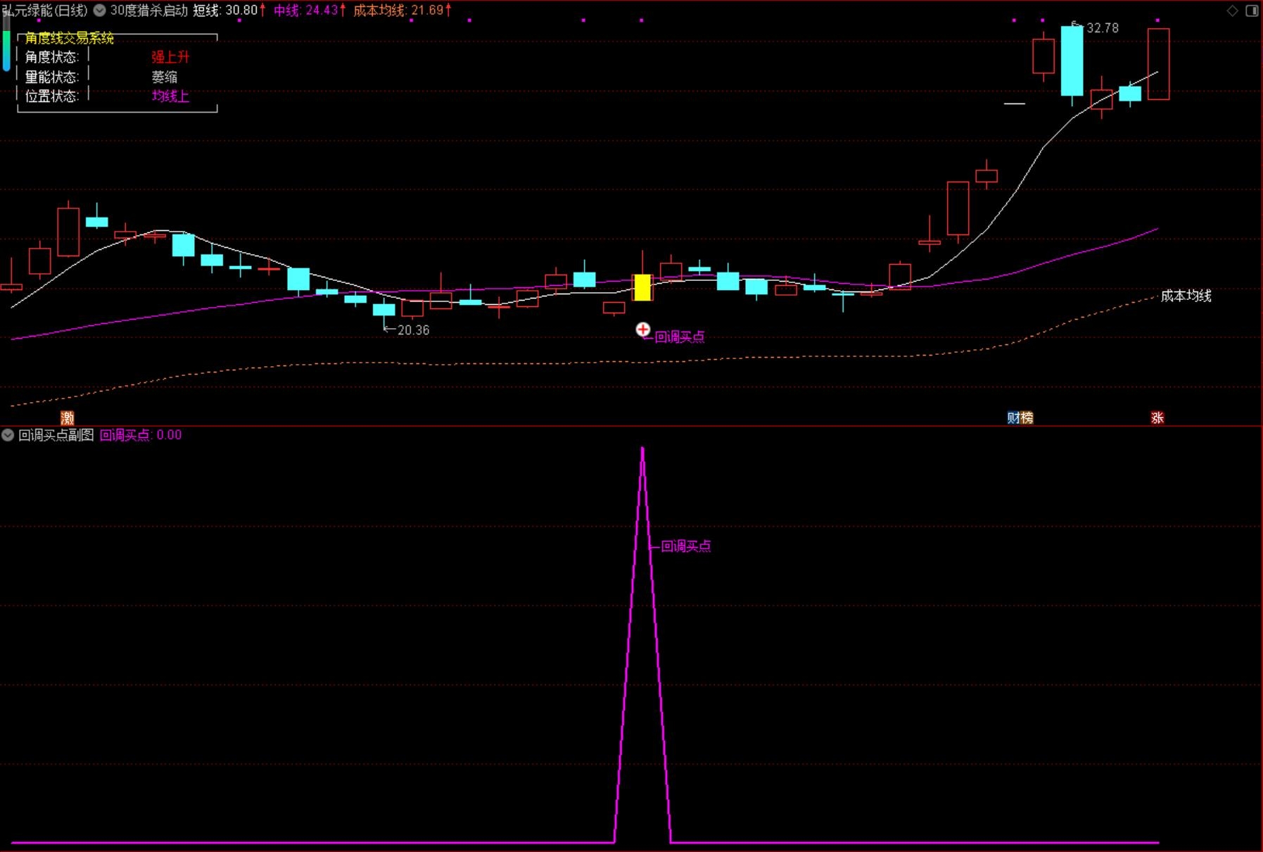Open the indicator dropdown beside 弘元绿能(日线)
The width and height of the screenshot is (1263, 852).
[x=100, y=10]
